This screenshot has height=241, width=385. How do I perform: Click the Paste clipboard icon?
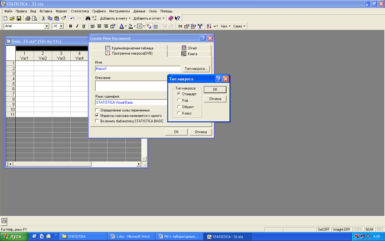57,18
